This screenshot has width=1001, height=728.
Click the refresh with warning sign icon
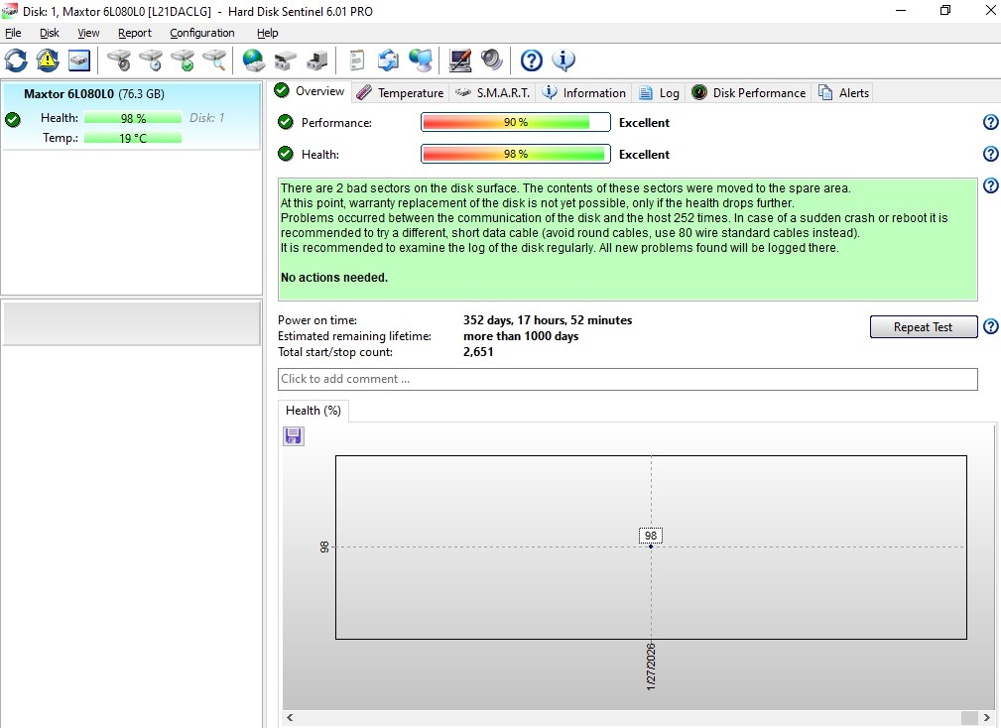pyautogui.click(x=48, y=61)
